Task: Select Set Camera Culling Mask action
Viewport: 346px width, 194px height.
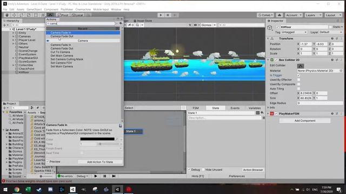Action: pyautogui.click(x=67, y=59)
